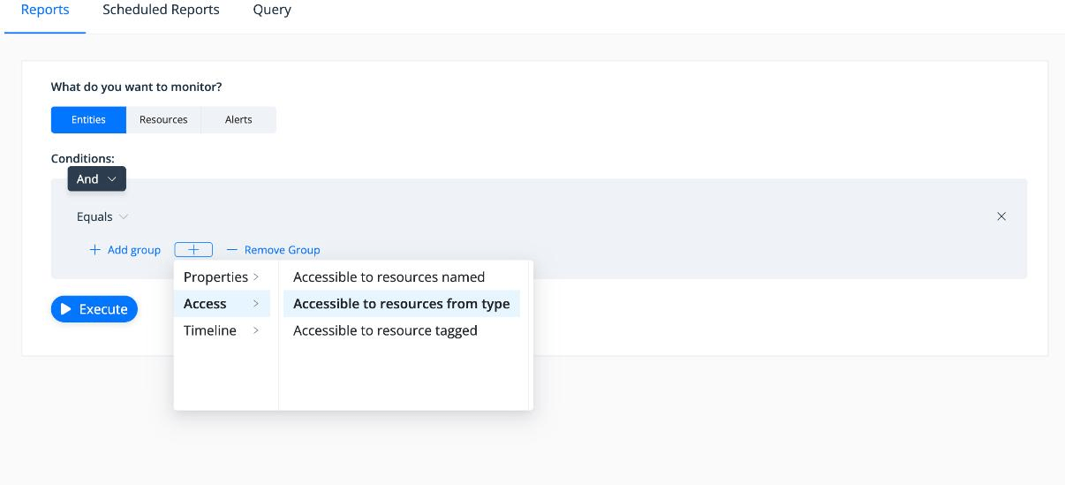Choose Accessible to resource tagged
The image size is (1065, 485).
point(402,330)
